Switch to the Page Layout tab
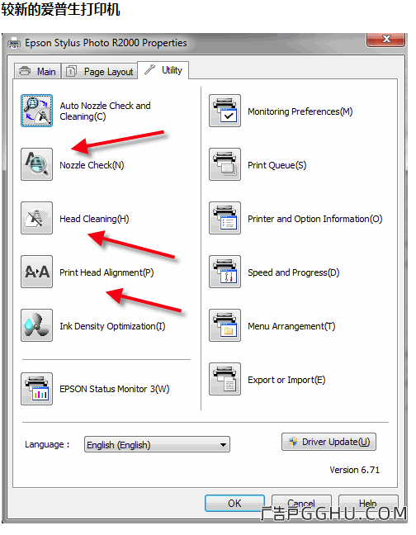Viewport: 416px width, 535px height. coord(99,71)
